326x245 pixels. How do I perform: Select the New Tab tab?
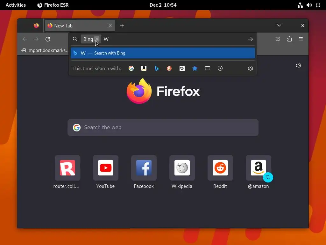80,26
